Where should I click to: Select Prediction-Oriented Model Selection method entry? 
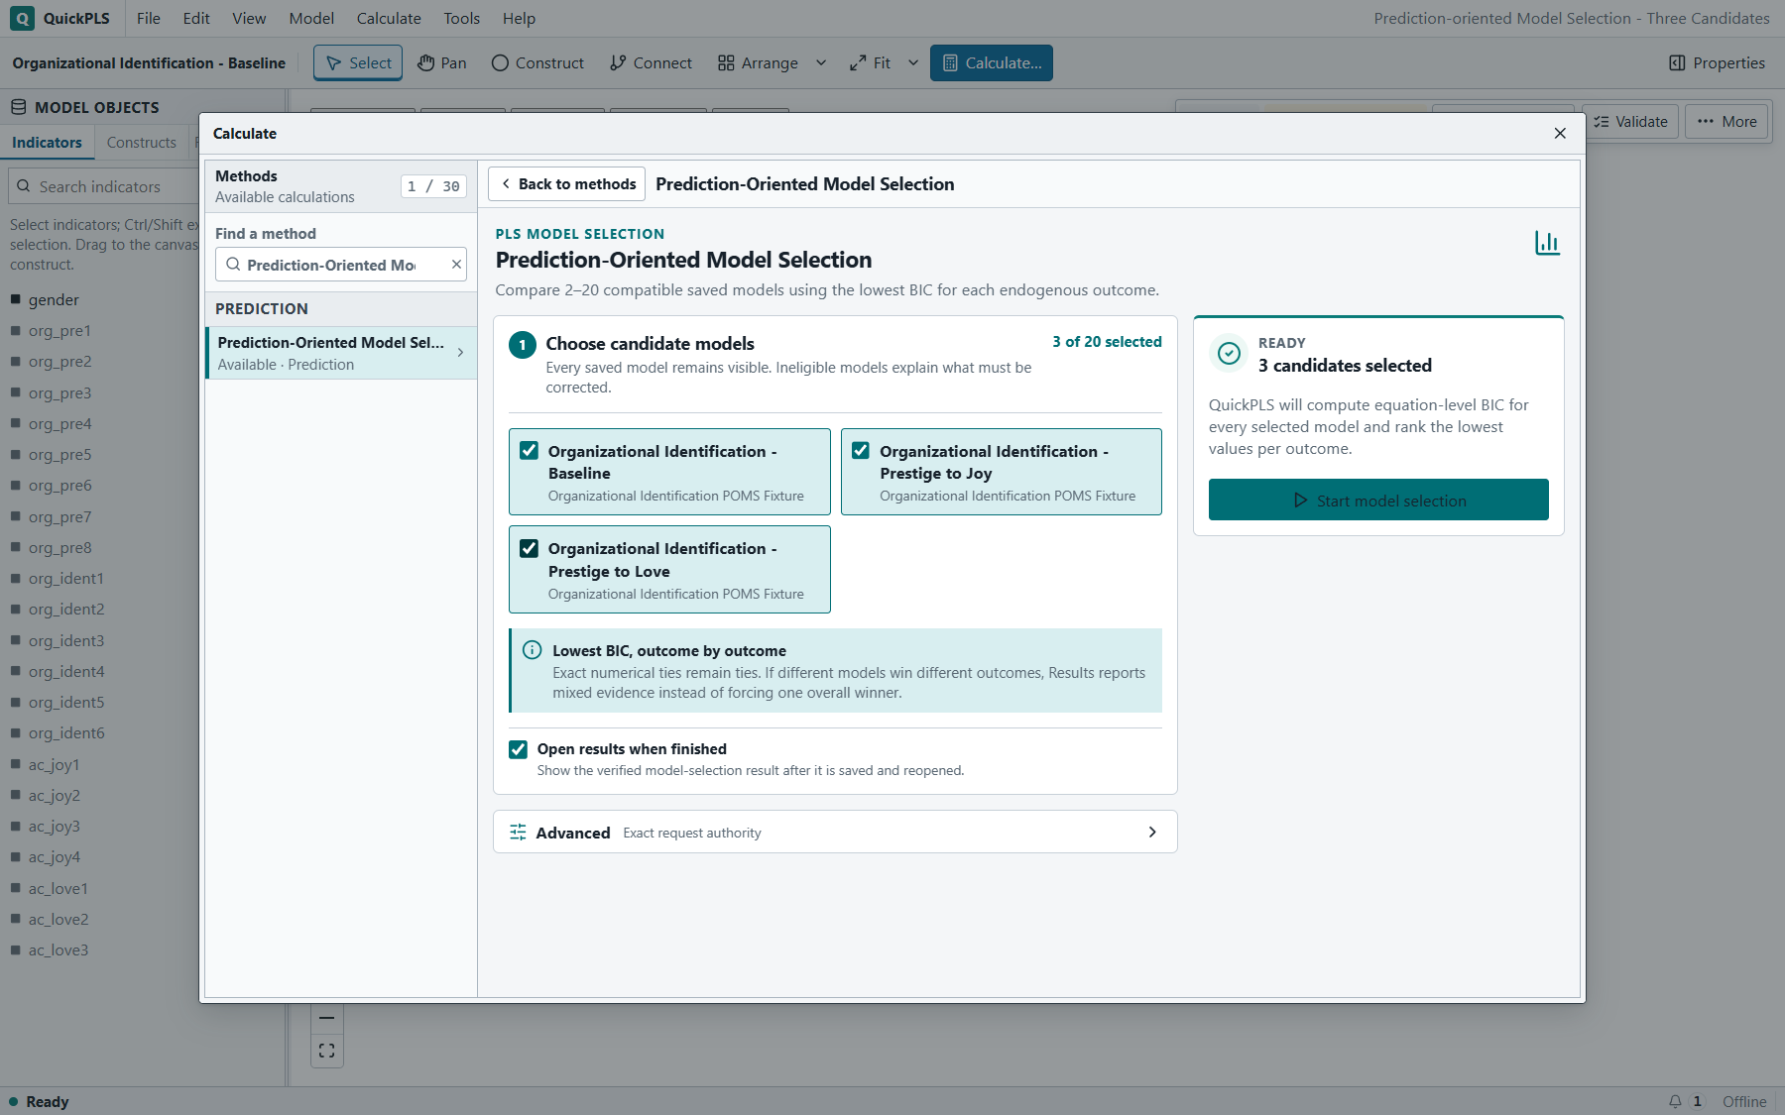pyautogui.click(x=341, y=353)
